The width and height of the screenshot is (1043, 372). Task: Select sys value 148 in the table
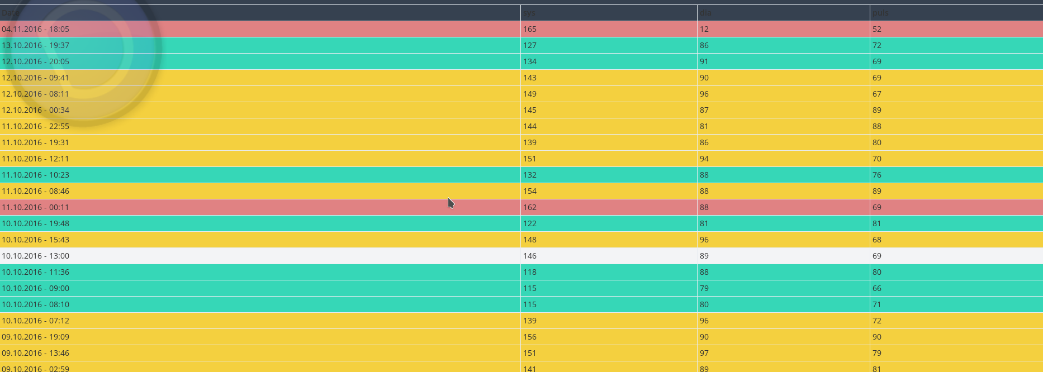[609, 240]
